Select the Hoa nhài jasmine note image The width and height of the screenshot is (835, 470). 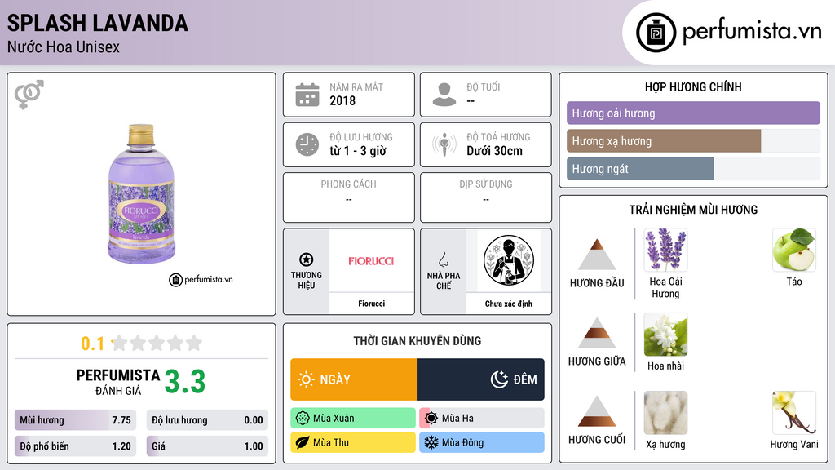tap(665, 334)
